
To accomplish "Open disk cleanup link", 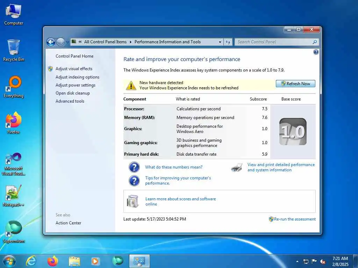I will [73, 93].
